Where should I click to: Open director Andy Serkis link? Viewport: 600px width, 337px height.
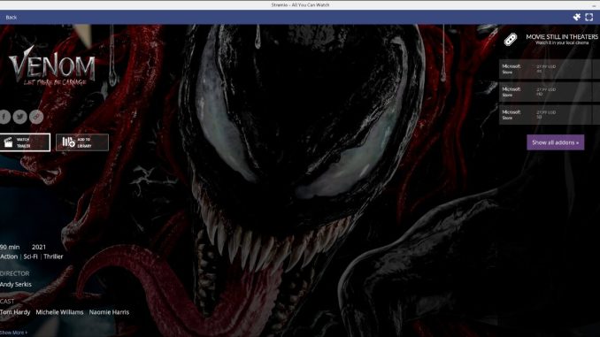tap(16, 284)
